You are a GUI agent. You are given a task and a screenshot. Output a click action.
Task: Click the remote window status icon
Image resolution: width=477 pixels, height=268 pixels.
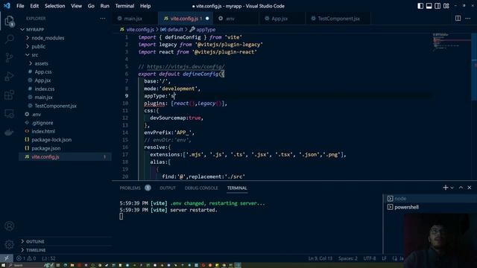7,258
